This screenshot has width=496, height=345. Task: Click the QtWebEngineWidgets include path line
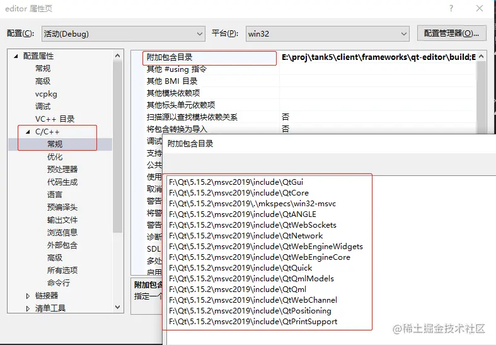click(266, 247)
